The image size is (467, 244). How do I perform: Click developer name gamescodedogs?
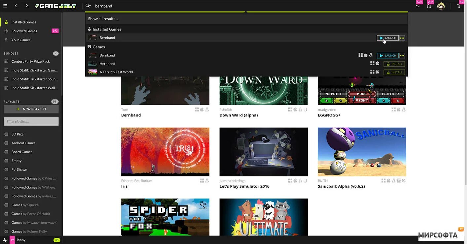(233, 181)
